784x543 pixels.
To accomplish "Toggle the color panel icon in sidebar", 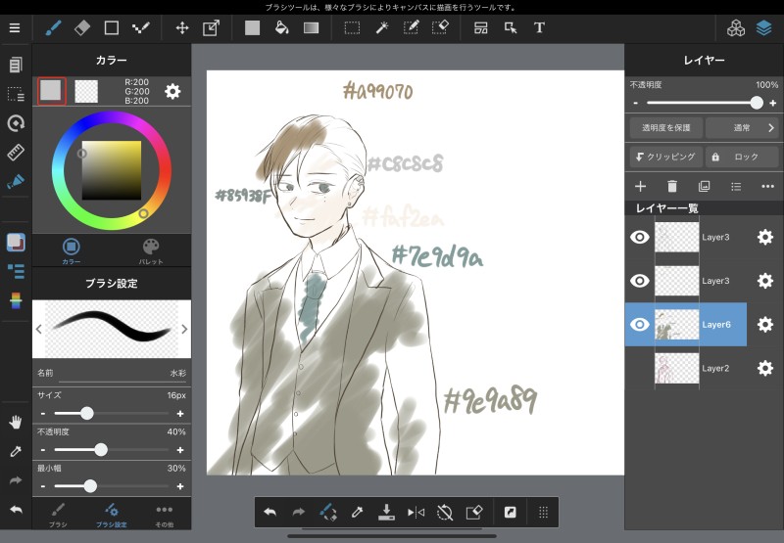I will (x=16, y=242).
